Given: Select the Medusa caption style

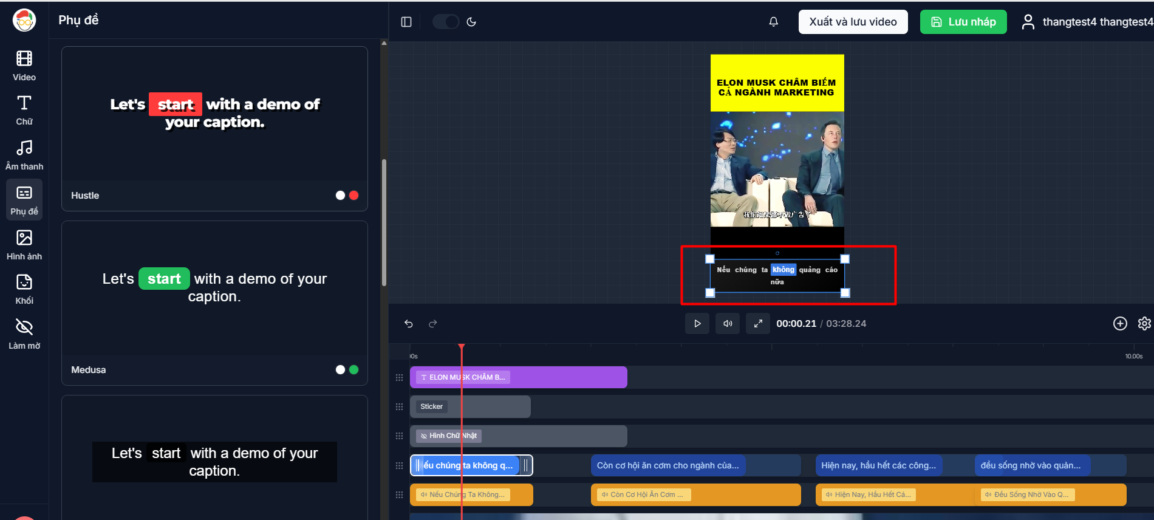Looking at the screenshot, I should (x=214, y=303).
